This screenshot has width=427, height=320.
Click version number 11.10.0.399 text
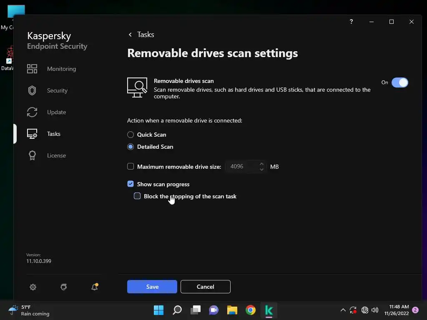39,261
